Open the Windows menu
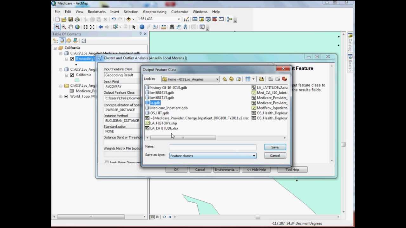The width and height of the screenshot is (406, 228). click(200, 12)
